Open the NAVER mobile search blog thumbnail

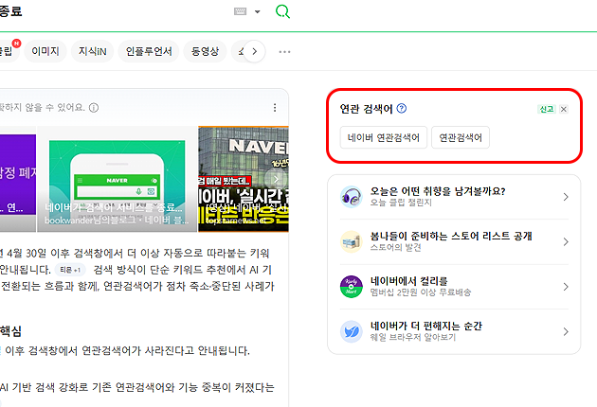117,179
